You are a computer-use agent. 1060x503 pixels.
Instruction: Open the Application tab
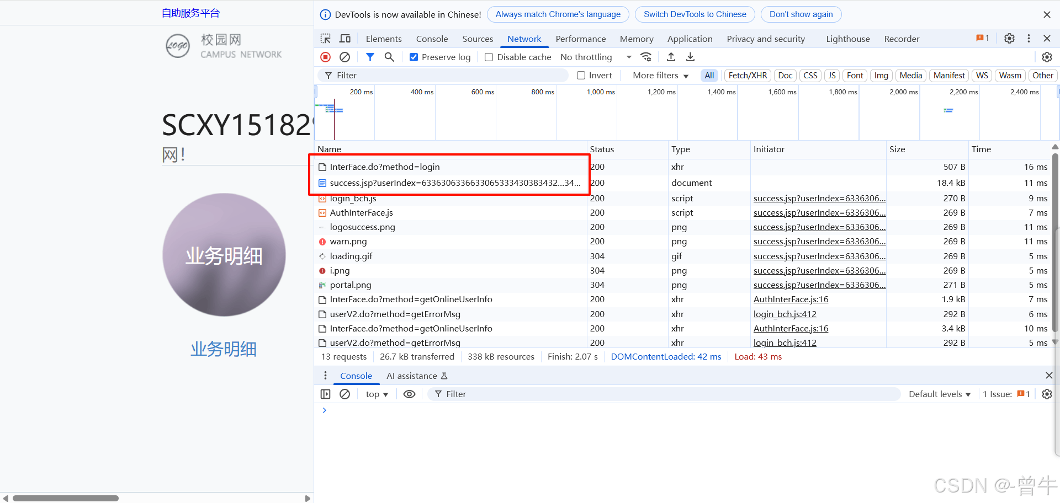[690, 39]
